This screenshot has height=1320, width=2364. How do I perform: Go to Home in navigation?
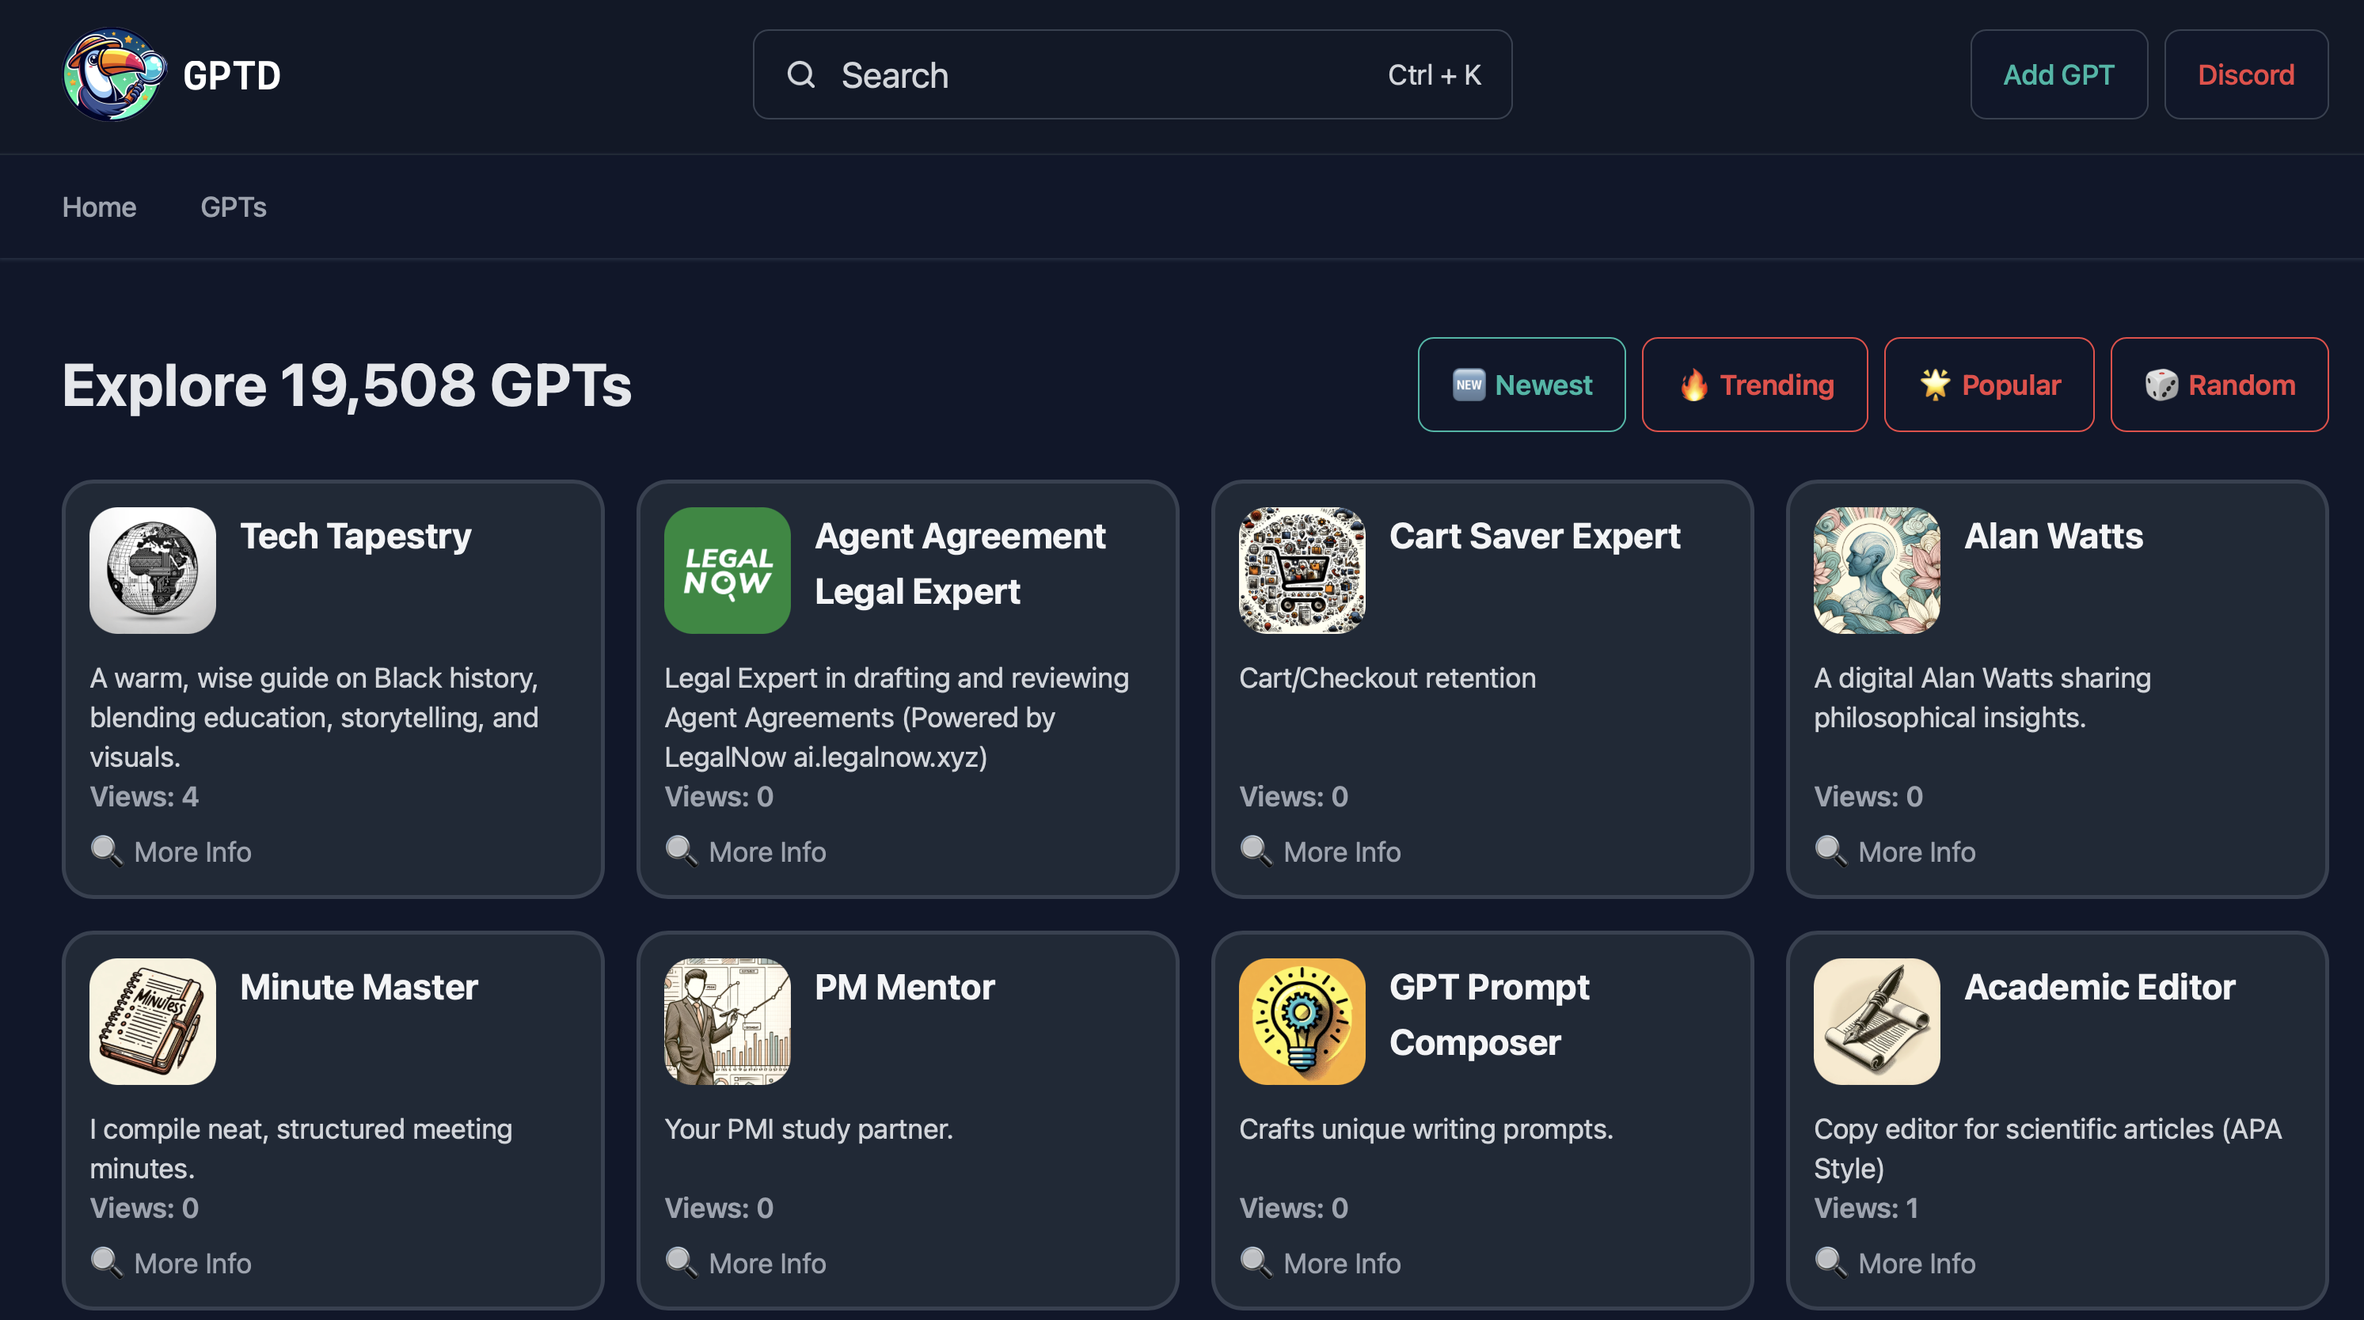pos(99,207)
